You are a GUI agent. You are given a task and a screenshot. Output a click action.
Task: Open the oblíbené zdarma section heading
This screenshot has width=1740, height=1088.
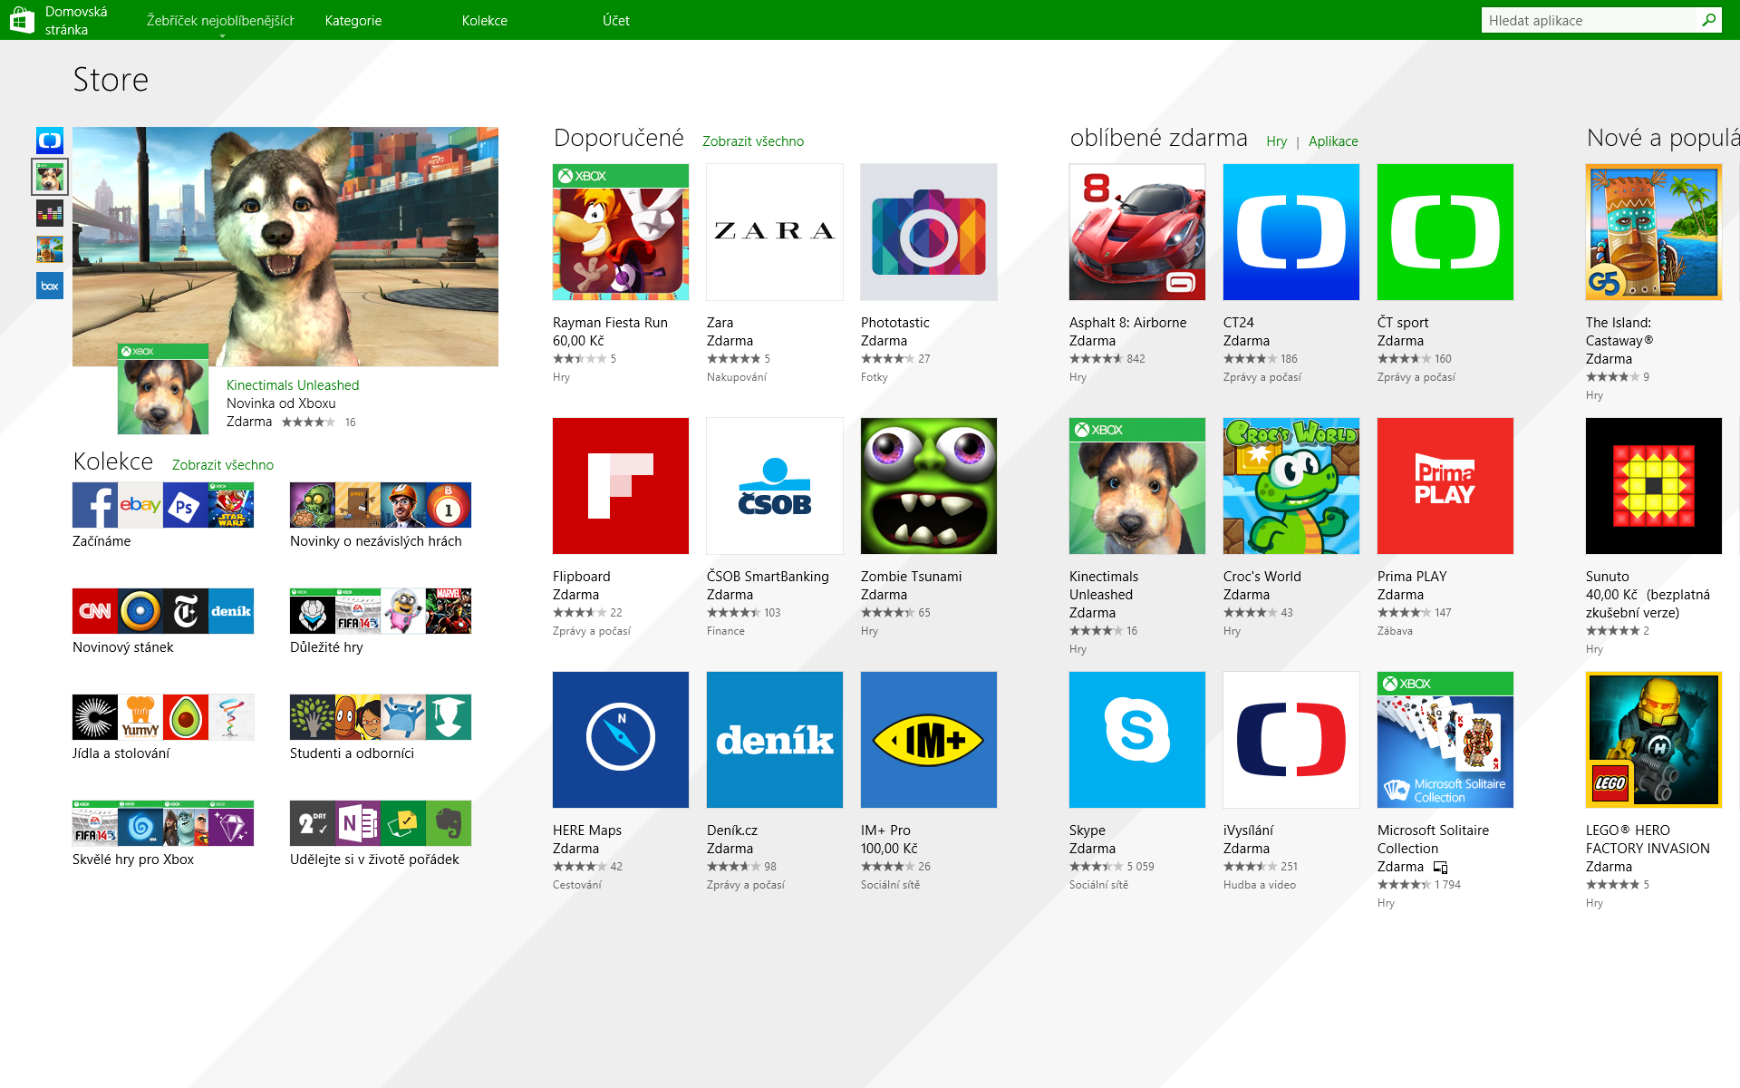click(x=1159, y=138)
